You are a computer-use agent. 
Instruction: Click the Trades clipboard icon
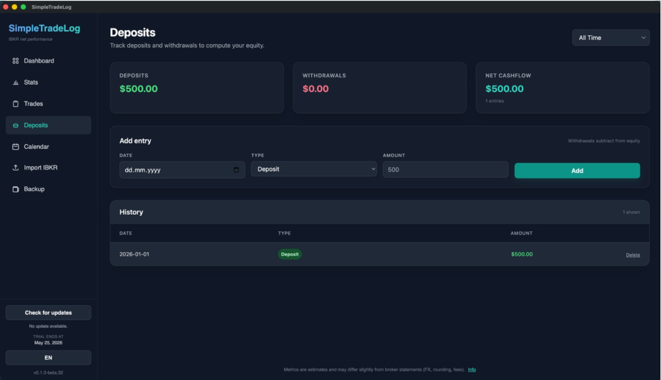16,104
